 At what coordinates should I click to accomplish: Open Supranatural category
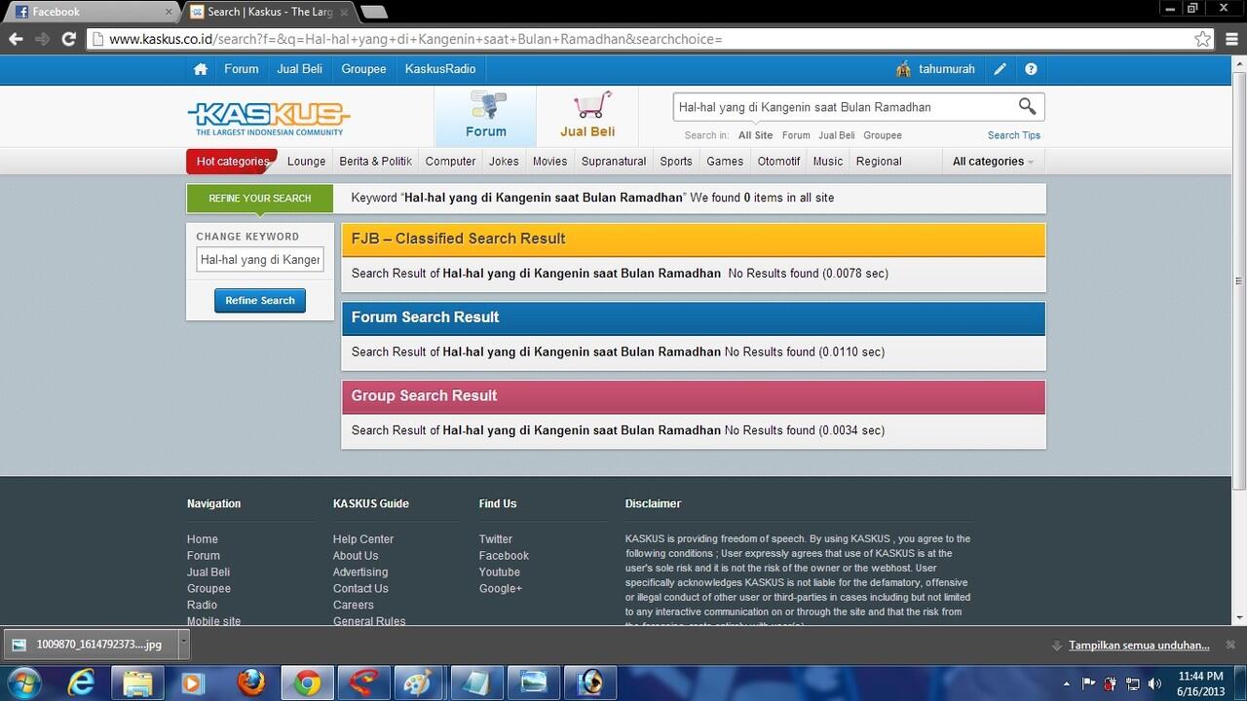pyautogui.click(x=614, y=162)
